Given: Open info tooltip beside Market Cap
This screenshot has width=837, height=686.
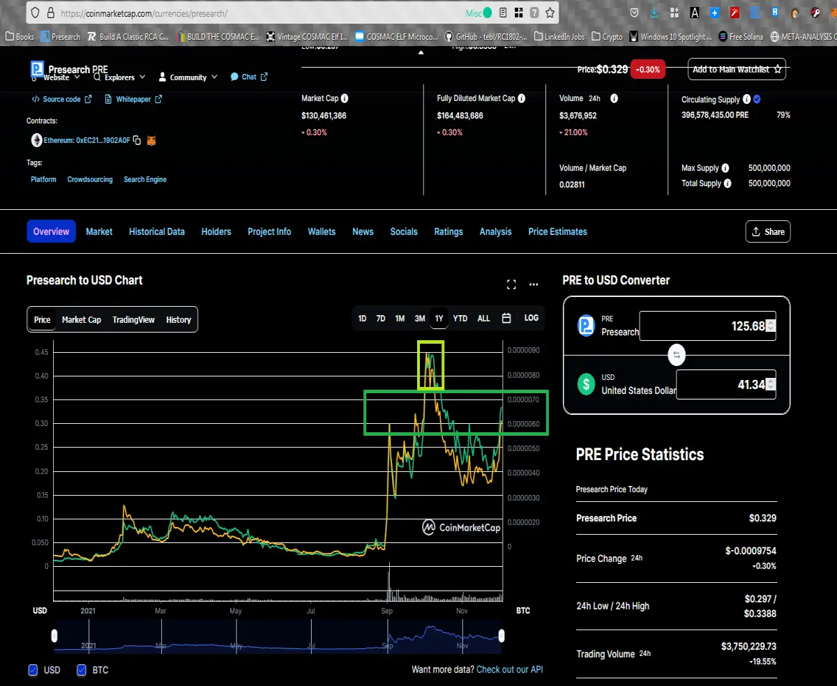Looking at the screenshot, I should coord(345,99).
